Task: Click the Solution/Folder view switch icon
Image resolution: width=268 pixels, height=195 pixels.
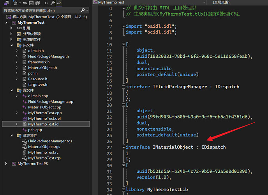Action: click(x=6, y=3)
